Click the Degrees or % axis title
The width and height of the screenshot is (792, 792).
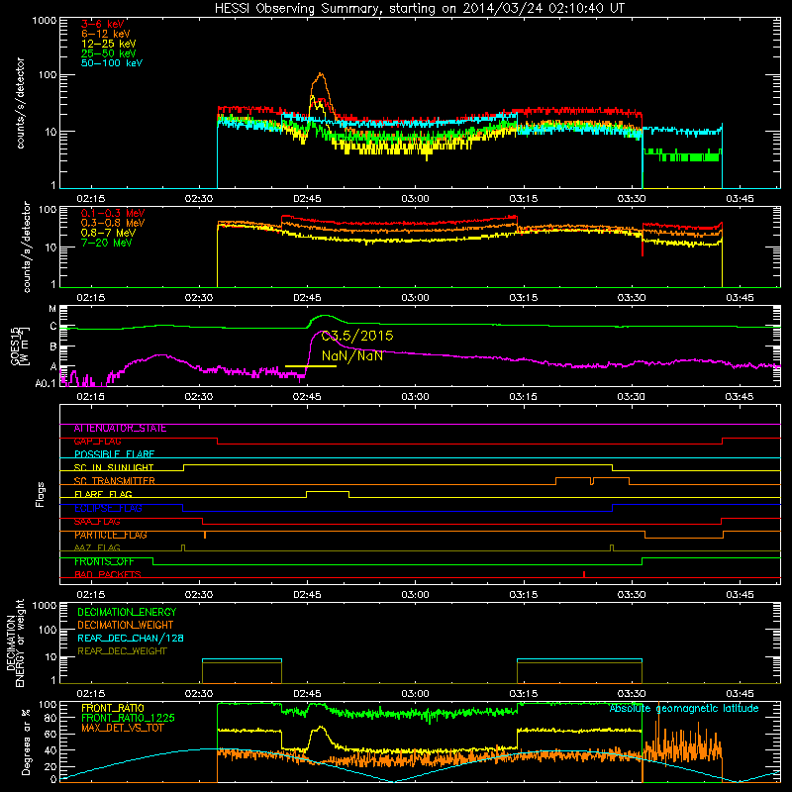[x=26, y=742]
